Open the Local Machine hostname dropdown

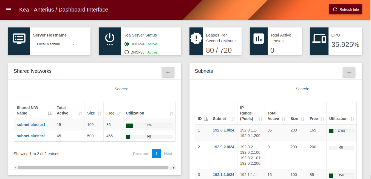click(x=58, y=44)
